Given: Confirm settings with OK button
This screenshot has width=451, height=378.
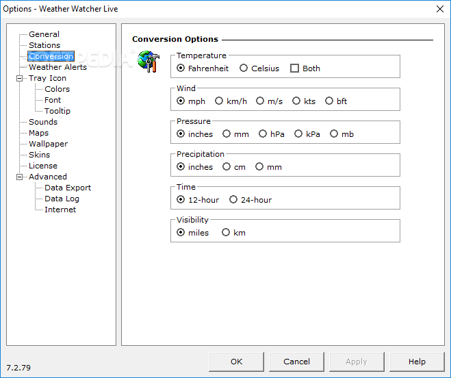Looking at the screenshot, I should click(x=236, y=362).
